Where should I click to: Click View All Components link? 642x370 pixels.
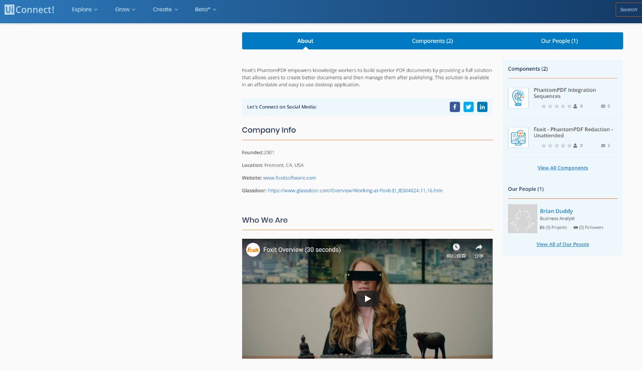(x=563, y=168)
